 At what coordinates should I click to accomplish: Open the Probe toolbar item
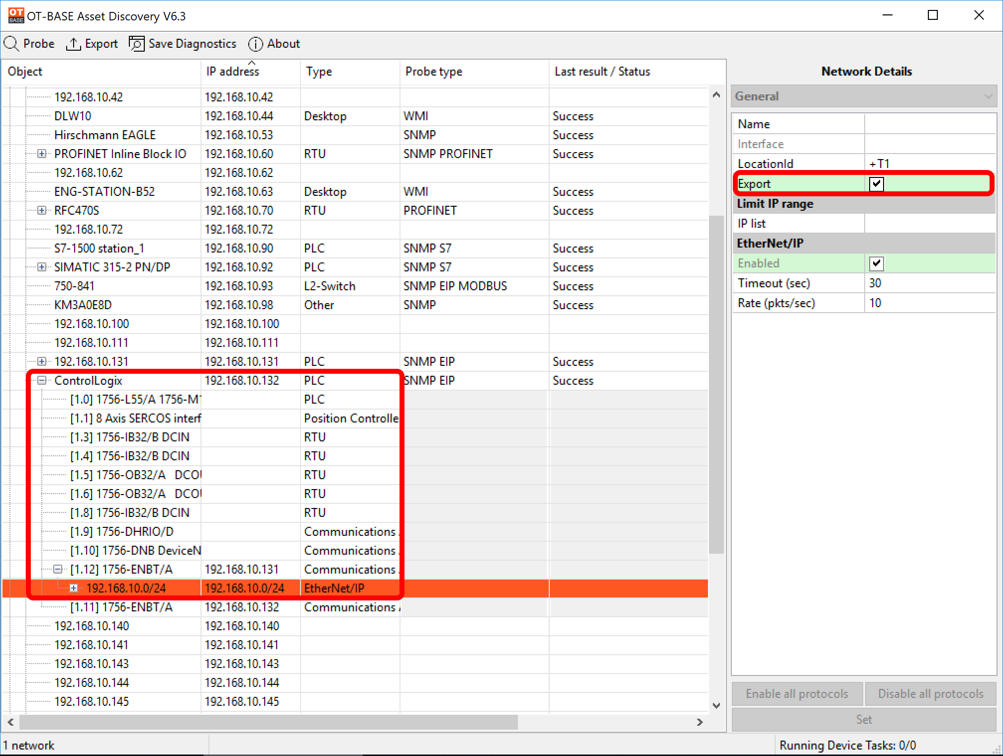click(x=29, y=44)
